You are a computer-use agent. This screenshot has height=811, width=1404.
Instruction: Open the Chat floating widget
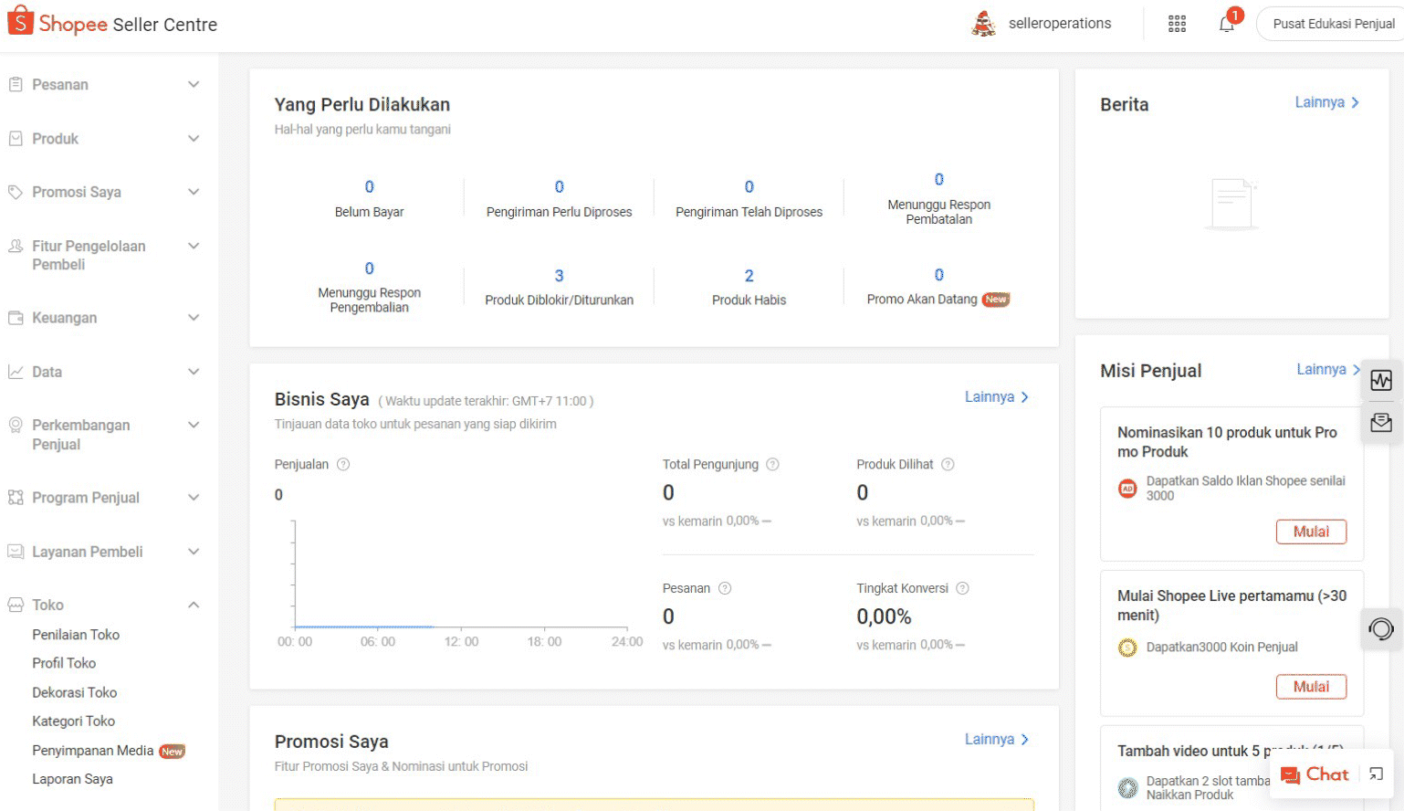[x=1315, y=774]
